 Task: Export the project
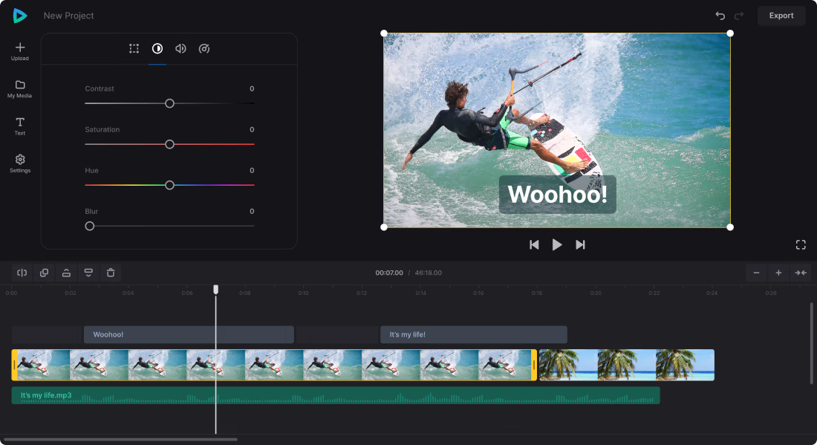coord(781,16)
